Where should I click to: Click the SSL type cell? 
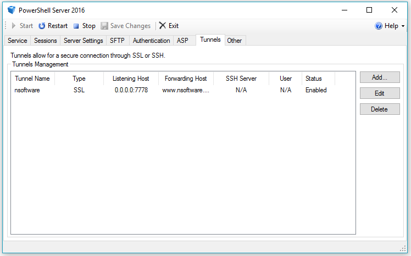click(x=79, y=90)
